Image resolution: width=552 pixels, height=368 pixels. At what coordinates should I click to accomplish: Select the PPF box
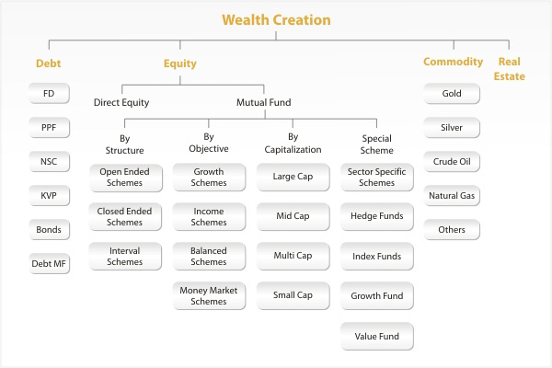coord(49,128)
